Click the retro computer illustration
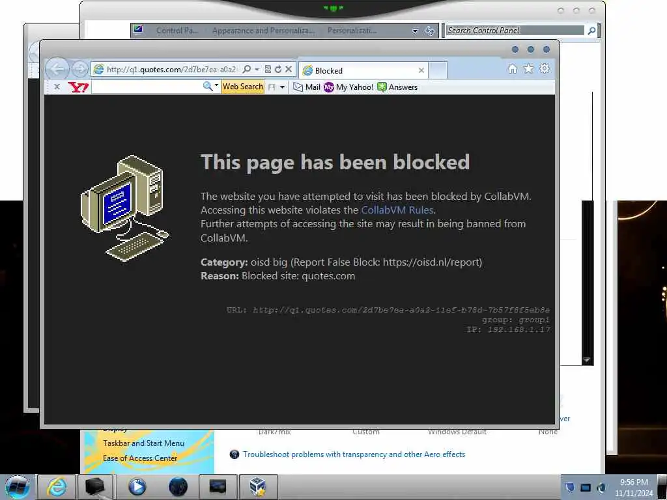667x500 pixels. 124,208
